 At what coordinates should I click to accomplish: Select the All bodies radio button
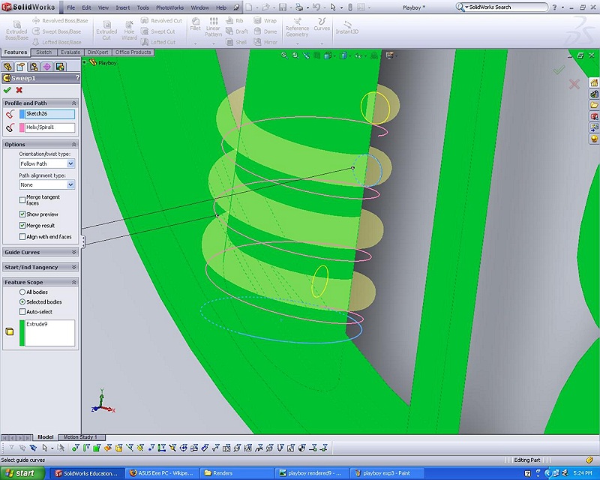point(22,292)
